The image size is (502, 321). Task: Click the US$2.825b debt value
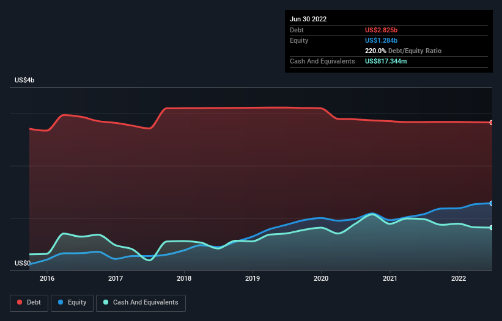pos(381,30)
